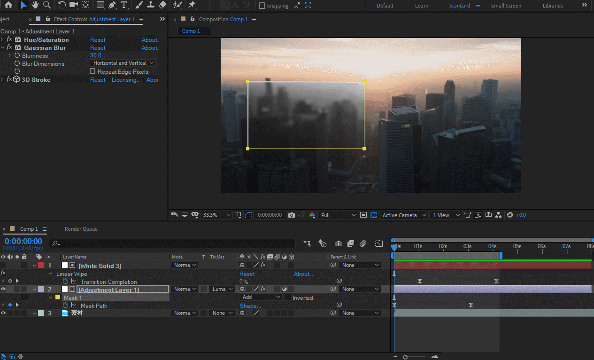Take snapshot with camera icon
This screenshot has width=594, height=360.
click(292, 215)
